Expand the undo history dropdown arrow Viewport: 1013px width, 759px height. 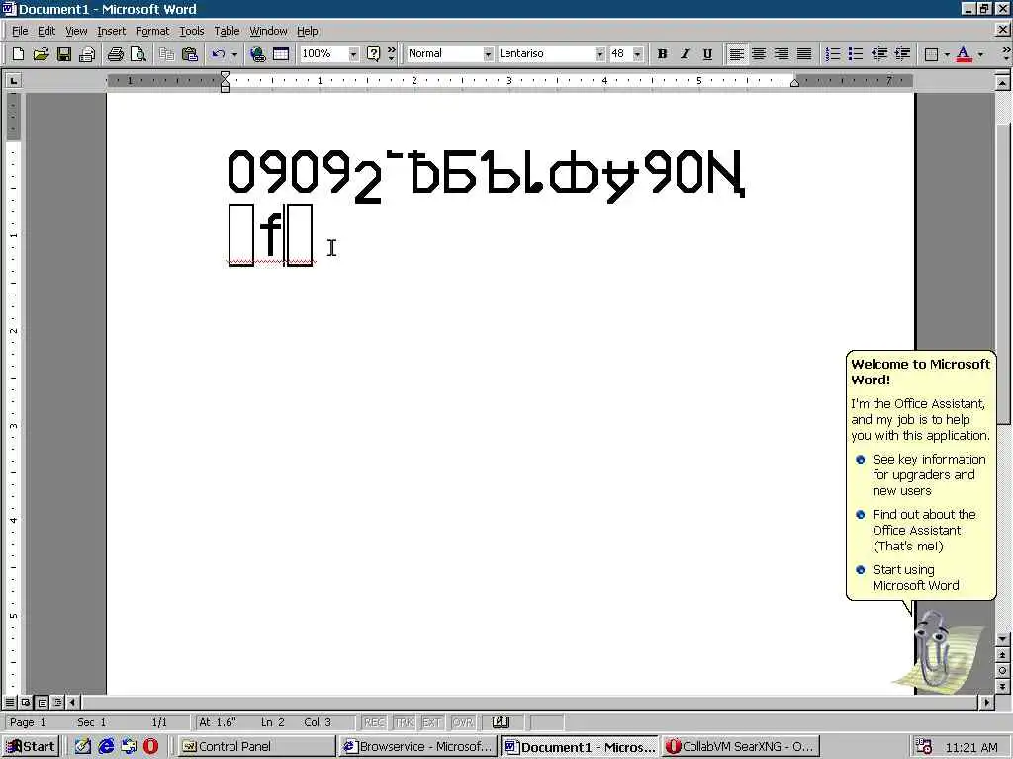click(234, 54)
